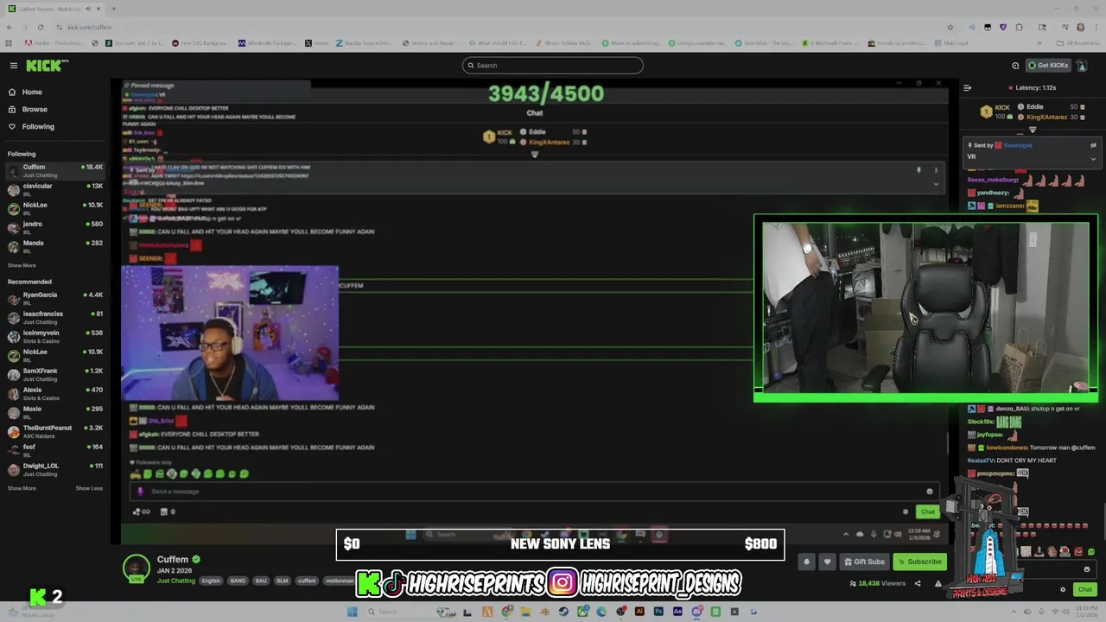Click embedded stream's Send a message field
This screenshot has height=622, width=1106.
[536, 492]
